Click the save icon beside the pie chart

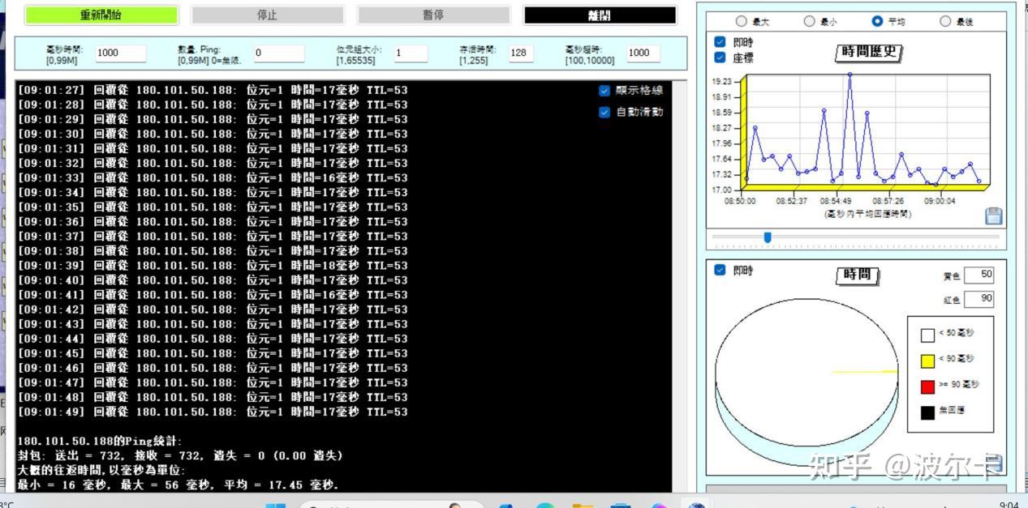click(993, 463)
